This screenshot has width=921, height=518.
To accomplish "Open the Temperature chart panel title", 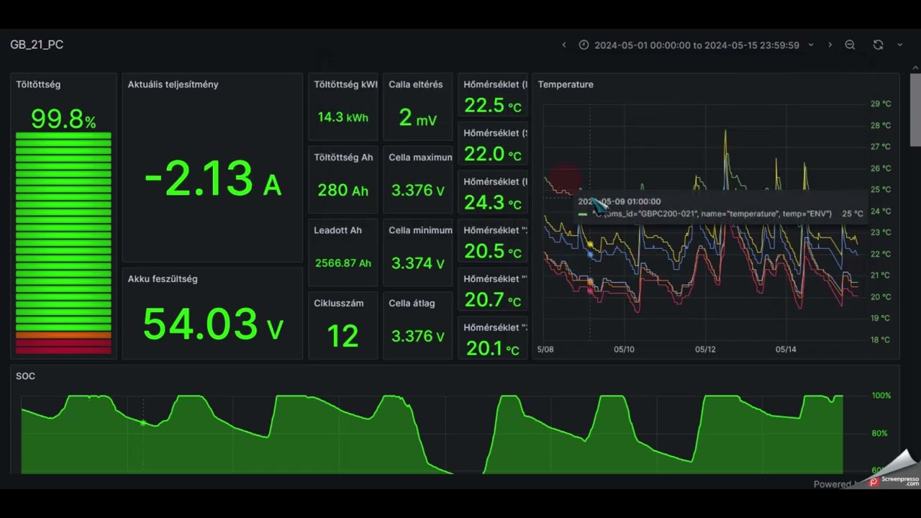I will (x=566, y=84).
